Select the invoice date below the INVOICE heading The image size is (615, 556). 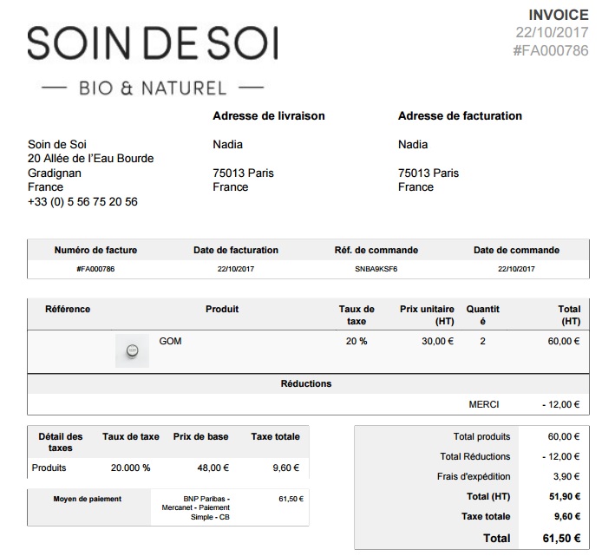552,32
